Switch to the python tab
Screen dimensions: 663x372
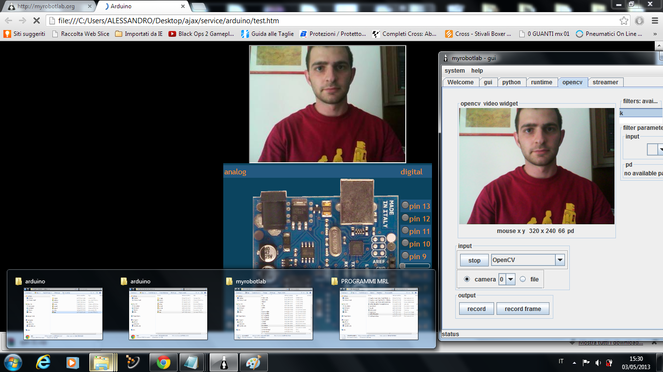[x=511, y=82]
